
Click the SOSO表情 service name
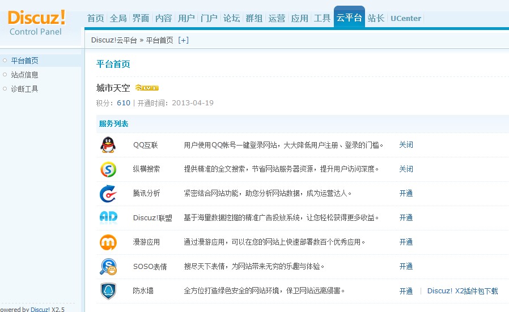pyautogui.click(x=150, y=267)
